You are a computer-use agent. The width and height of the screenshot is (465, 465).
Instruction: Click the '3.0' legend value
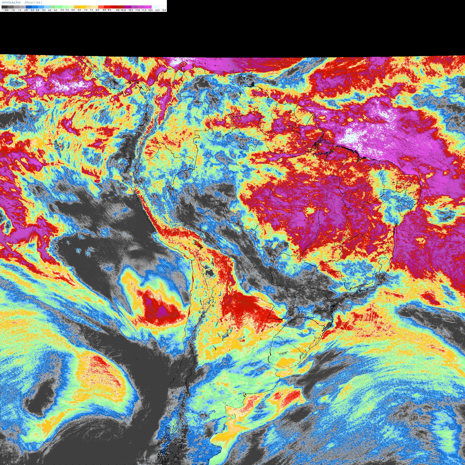(37, 10)
